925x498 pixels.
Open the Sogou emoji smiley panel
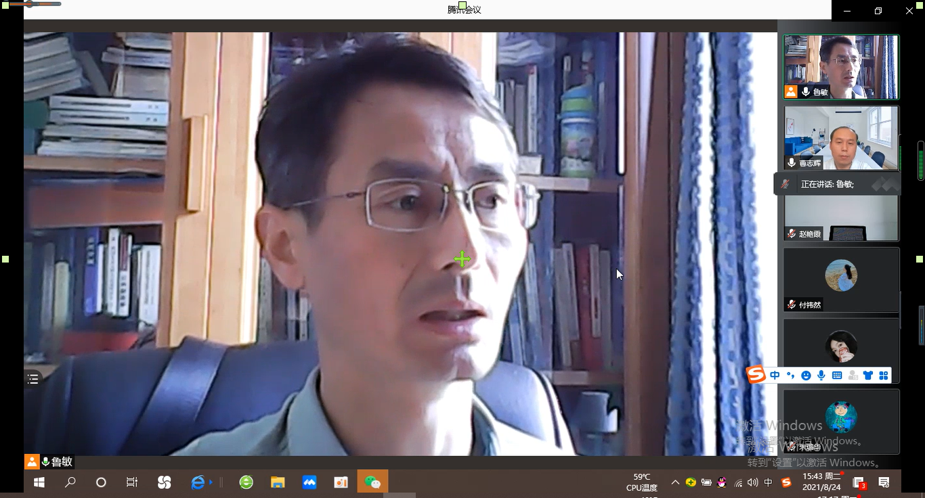[806, 376]
